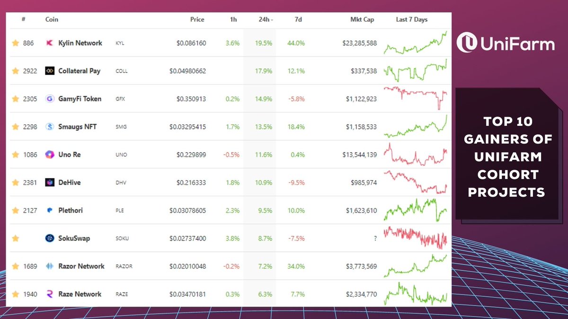Image resolution: width=568 pixels, height=319 pixels.
Task: Click the $0.086160 price value
Action: [x=191, y=43]
